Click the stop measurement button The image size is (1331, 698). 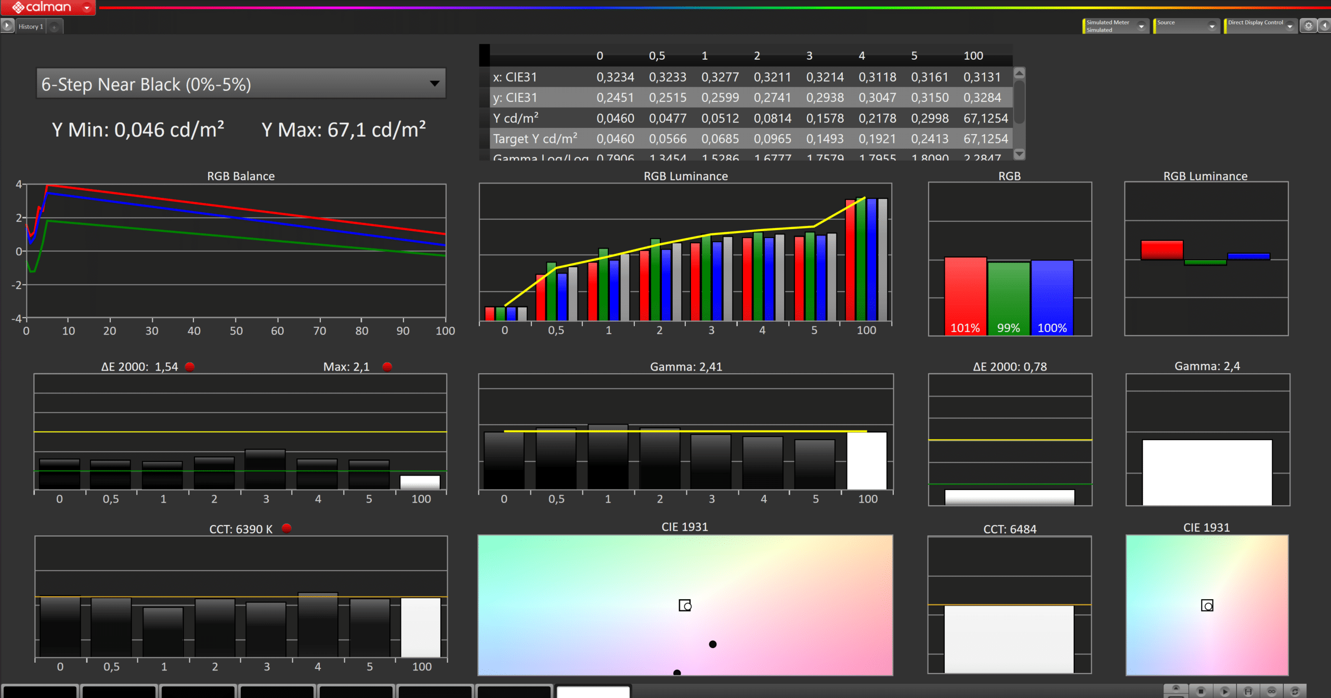click(x=1201, y=691)
